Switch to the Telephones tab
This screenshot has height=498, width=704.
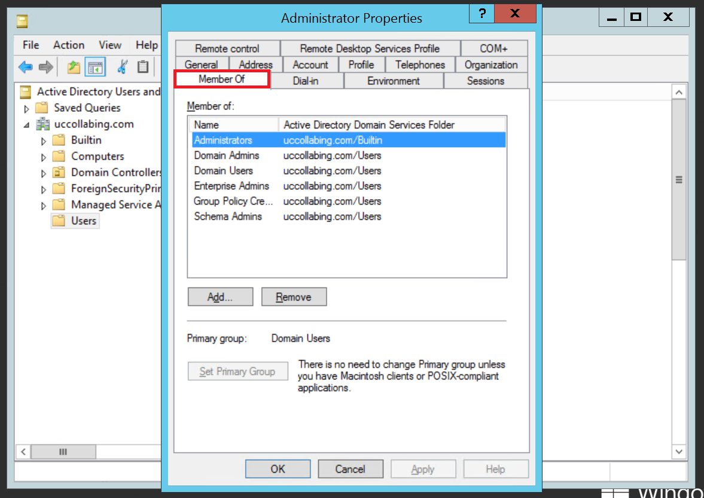(420, 65)
